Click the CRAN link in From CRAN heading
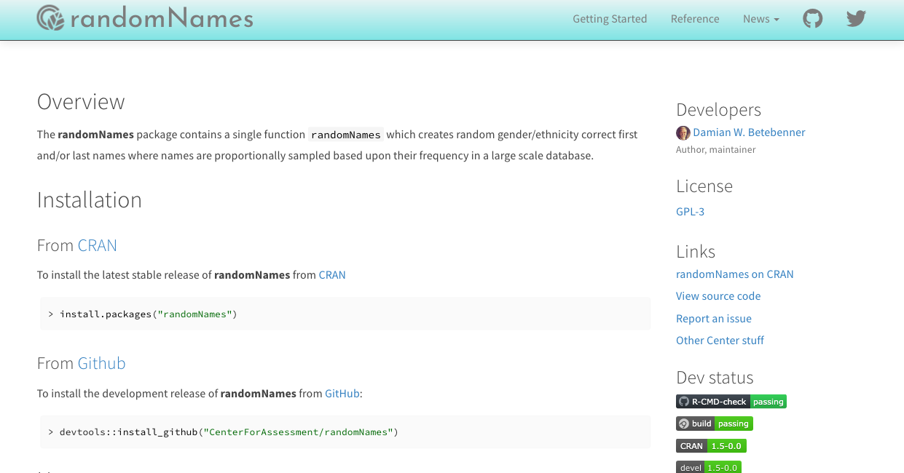 pyautogui.click(x=97, y=246)
